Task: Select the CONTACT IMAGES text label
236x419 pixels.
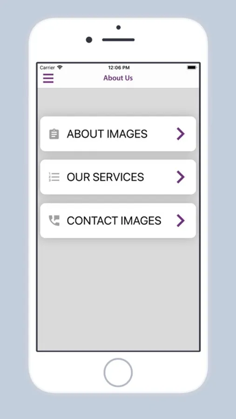Action: tap(114, 221)
